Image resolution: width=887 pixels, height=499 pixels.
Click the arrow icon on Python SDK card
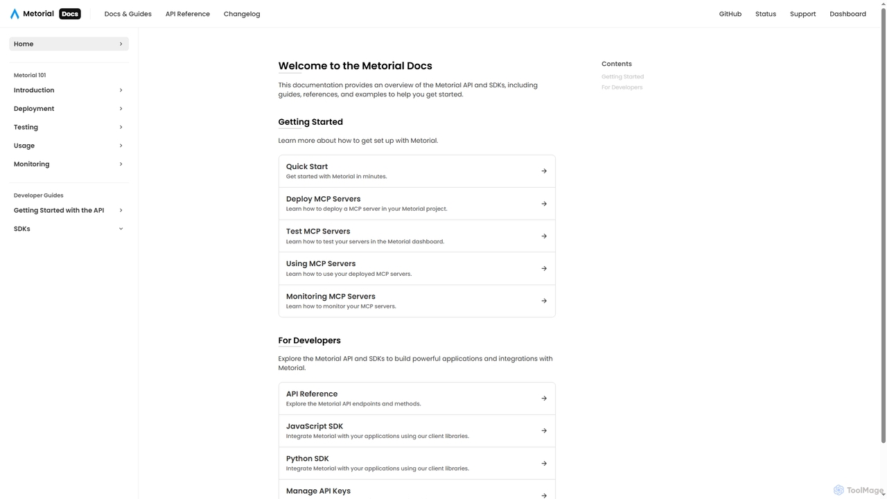coord(544,464)
